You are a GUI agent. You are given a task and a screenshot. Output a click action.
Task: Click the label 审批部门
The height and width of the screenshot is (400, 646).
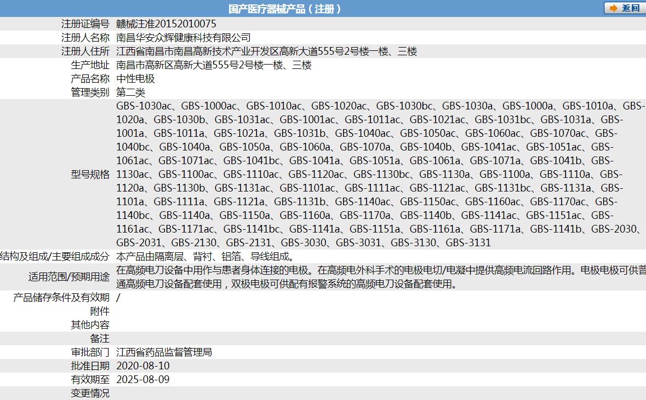[90, 352]
